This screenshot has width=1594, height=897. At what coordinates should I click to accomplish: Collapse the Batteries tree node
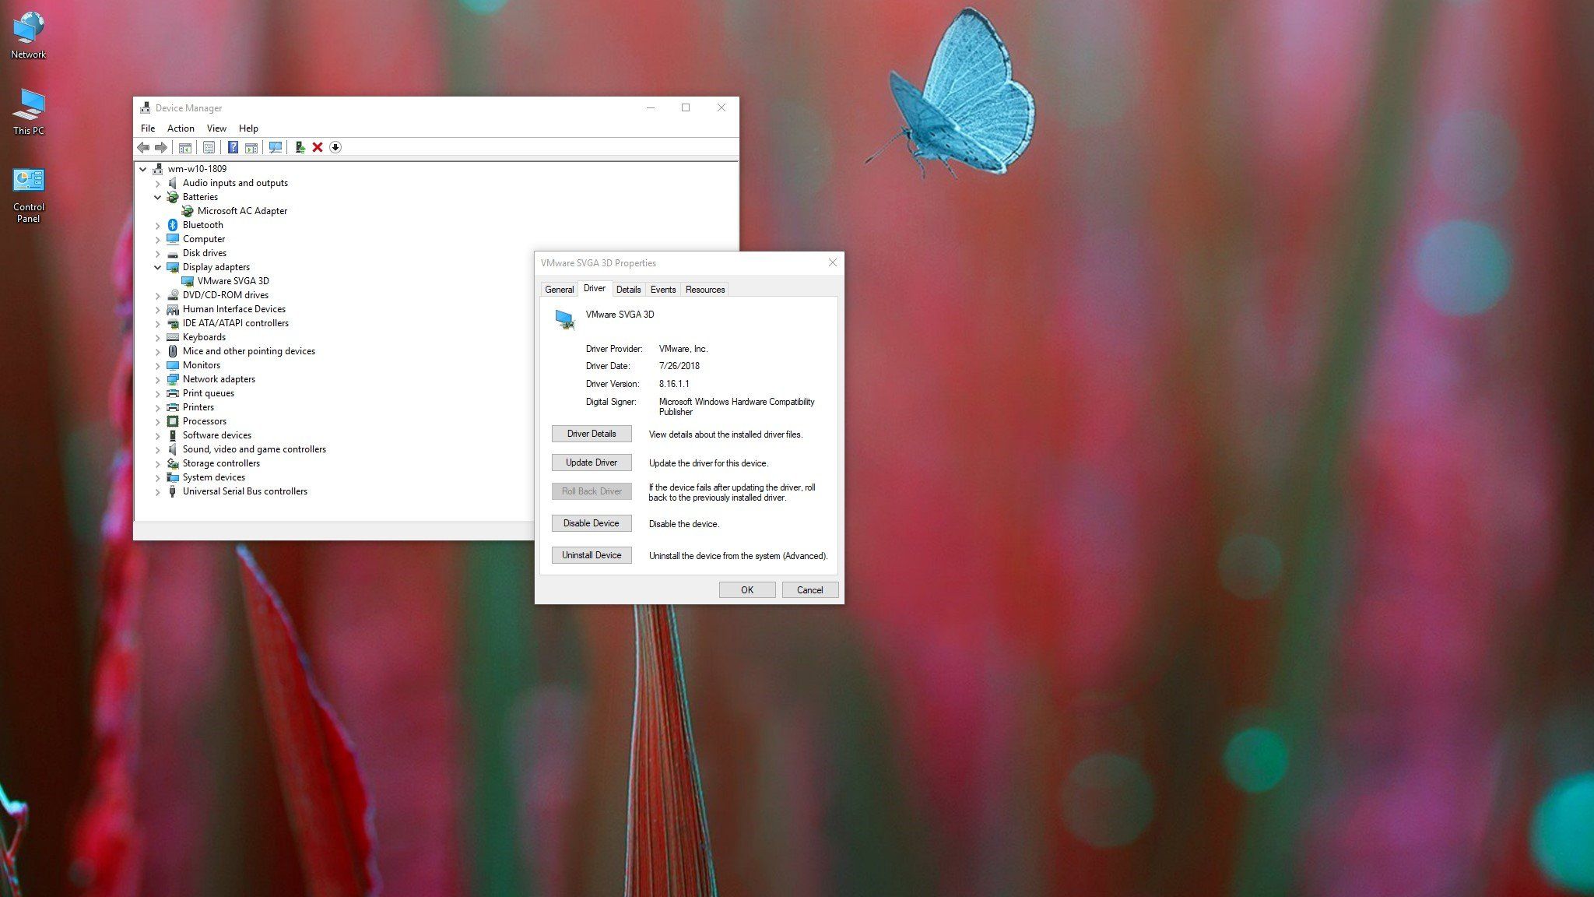tap(158, 197)
